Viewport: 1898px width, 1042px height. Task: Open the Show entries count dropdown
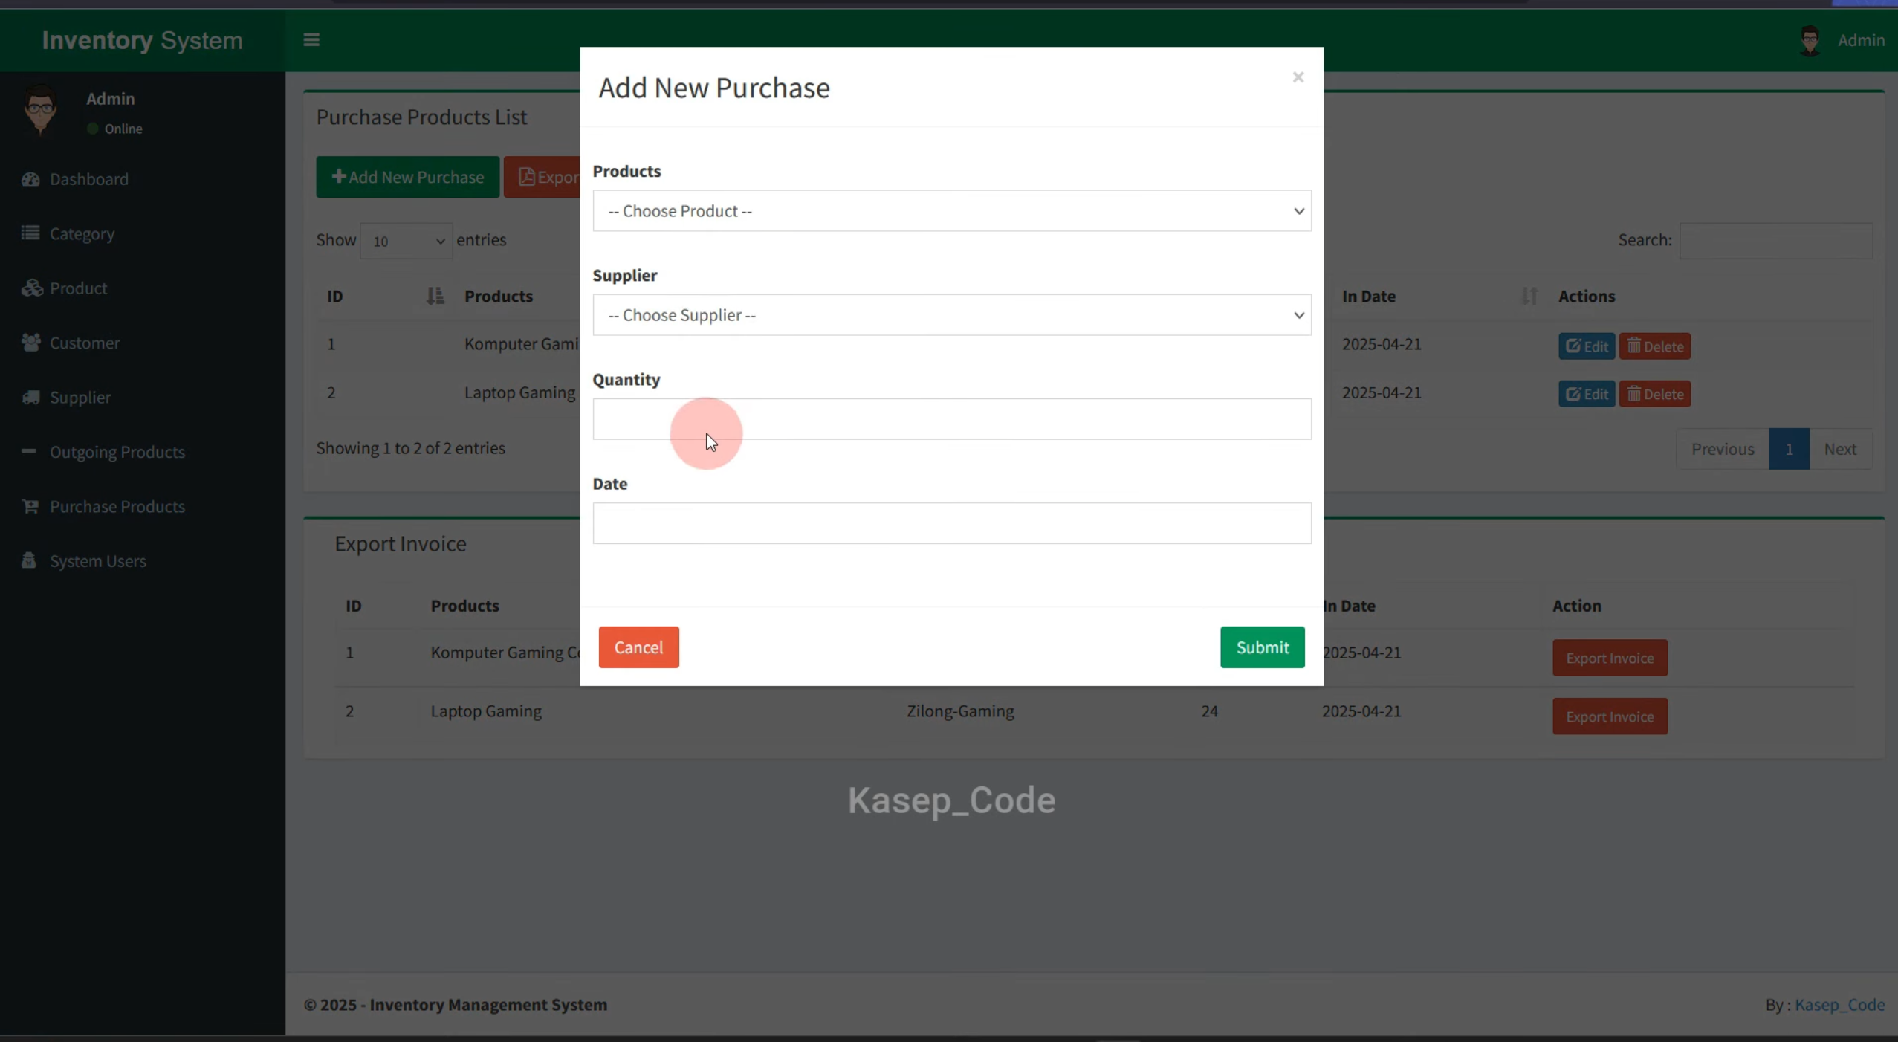coord(407,241)
